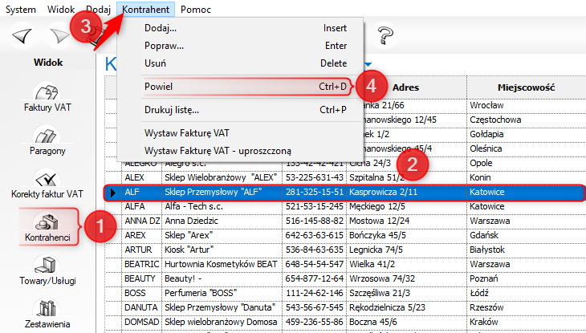Viewport: 586px width, 333px height.
Task: Click the Adres column header
Action: click(407, 87)
